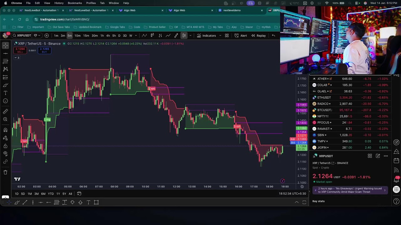Toggle hide all drawings eye icon
This screenshot has width=401, height=225.
5,154
